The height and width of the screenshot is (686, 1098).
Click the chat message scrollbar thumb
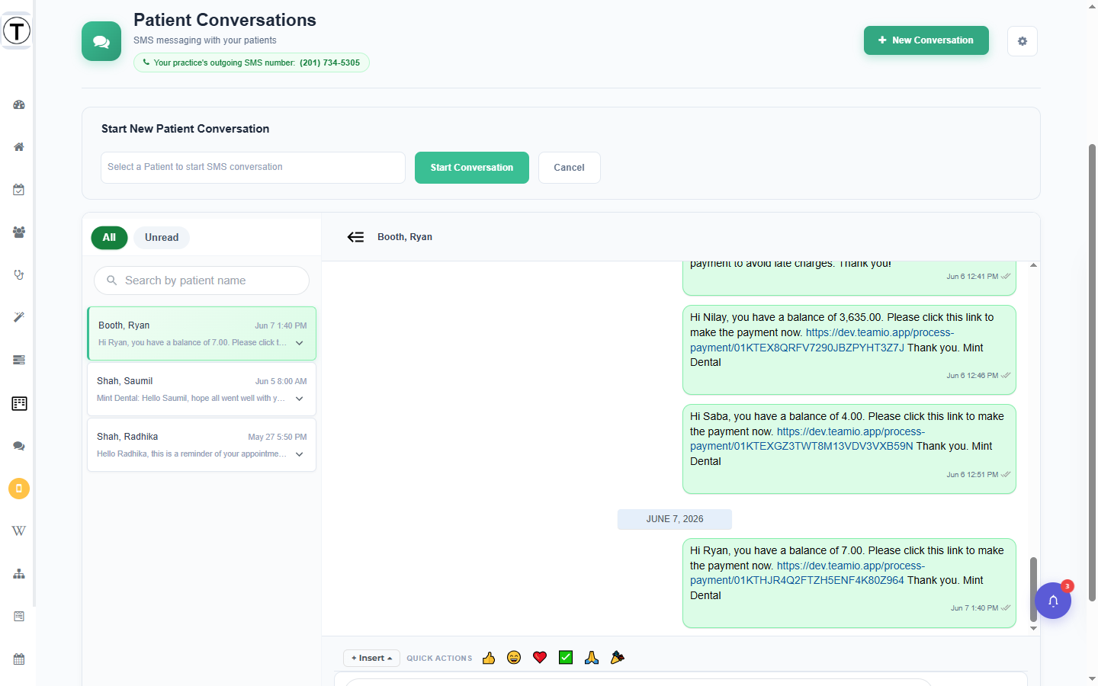[x=1033, y=589]
